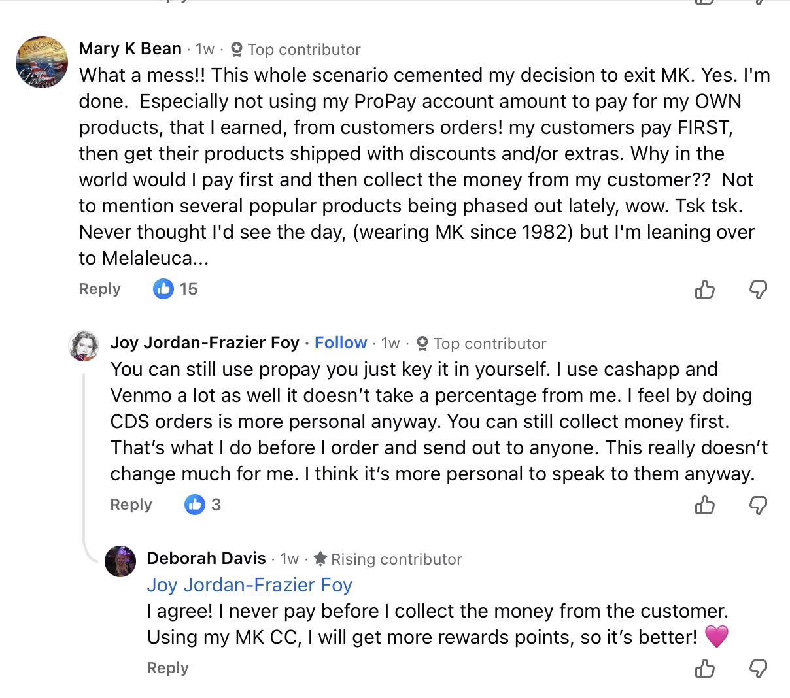The image size is (790, 698).
Task: Open Mary K Bean's profile picture
Action: coord(42,62)
